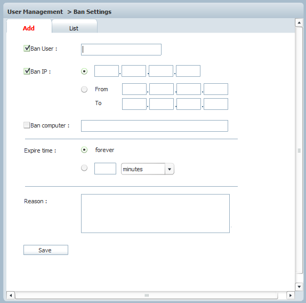Click inside the Reason text area
This screenshot has height=303, width=306.
155,213
